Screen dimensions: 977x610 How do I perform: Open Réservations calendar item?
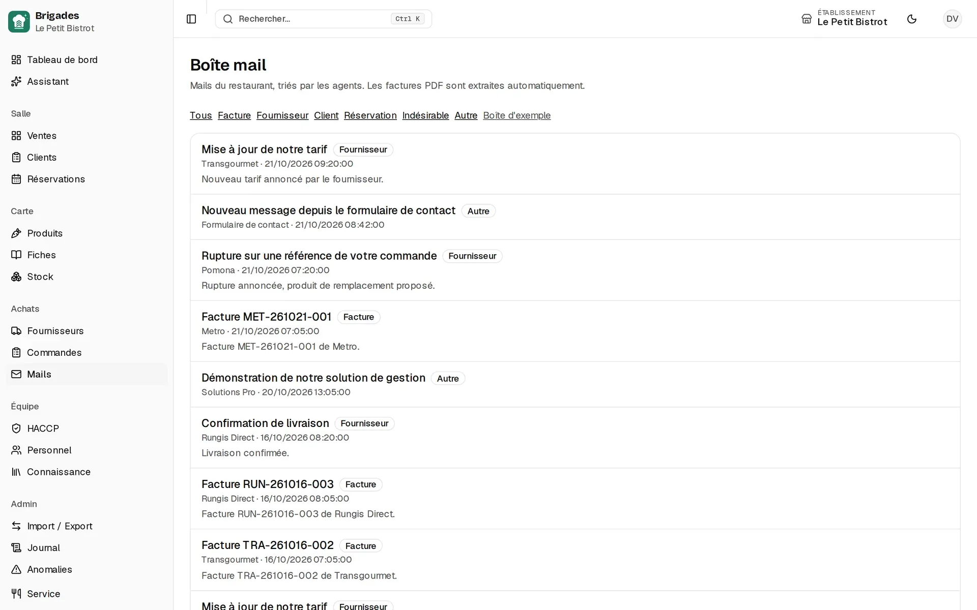coord(87,179)
